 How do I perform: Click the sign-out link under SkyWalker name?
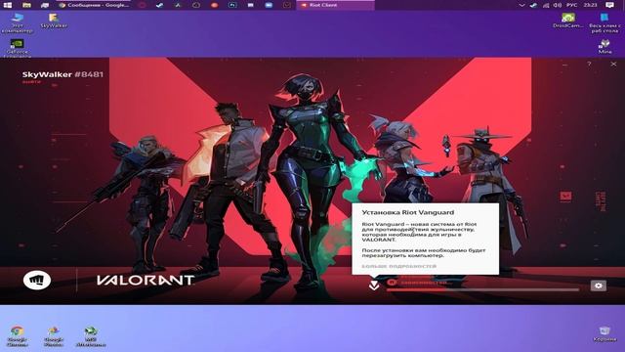pos(31,82)
